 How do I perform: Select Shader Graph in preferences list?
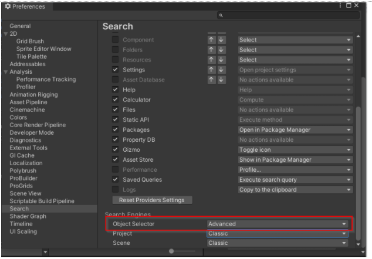pos(26,216)
